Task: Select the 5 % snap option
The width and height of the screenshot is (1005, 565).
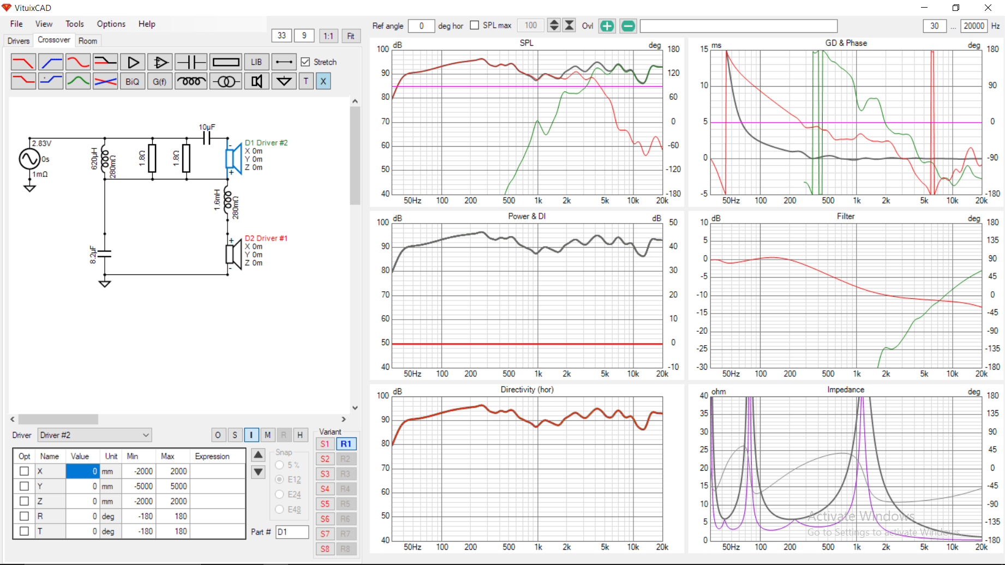Action: 279,465
